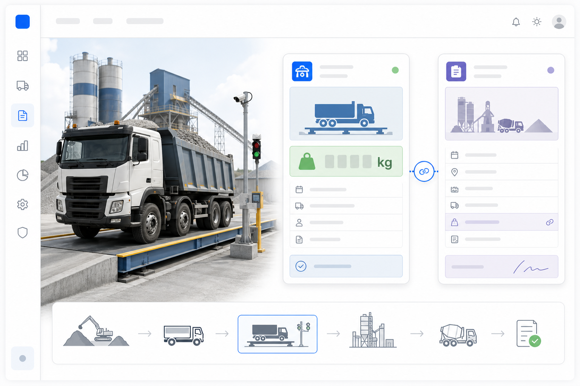580x386 pixels.
Task: Click the blue app logo square
Action: pyautogui.click(x=23, y=22)
